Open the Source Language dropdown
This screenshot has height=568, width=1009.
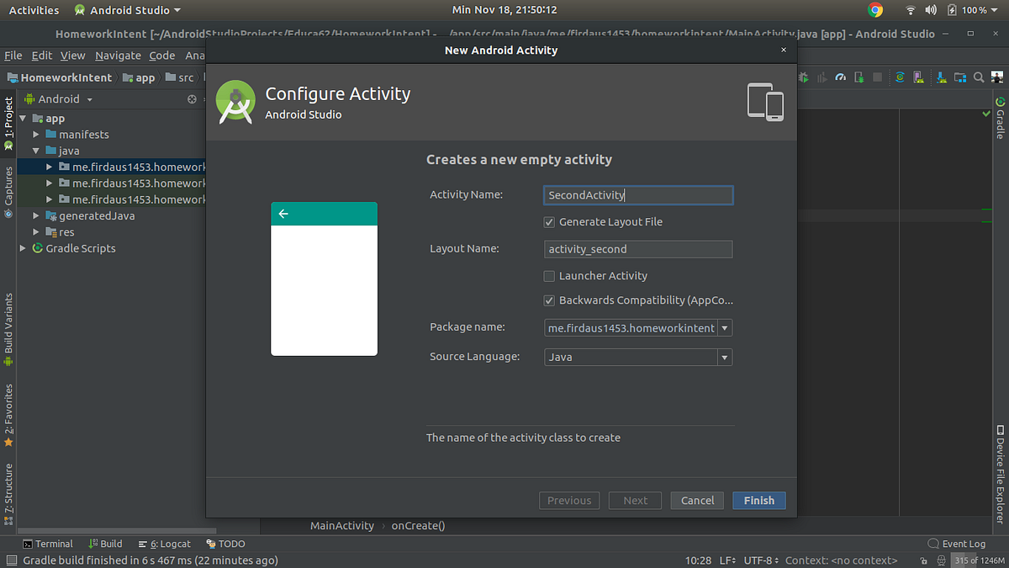point(724,357)
